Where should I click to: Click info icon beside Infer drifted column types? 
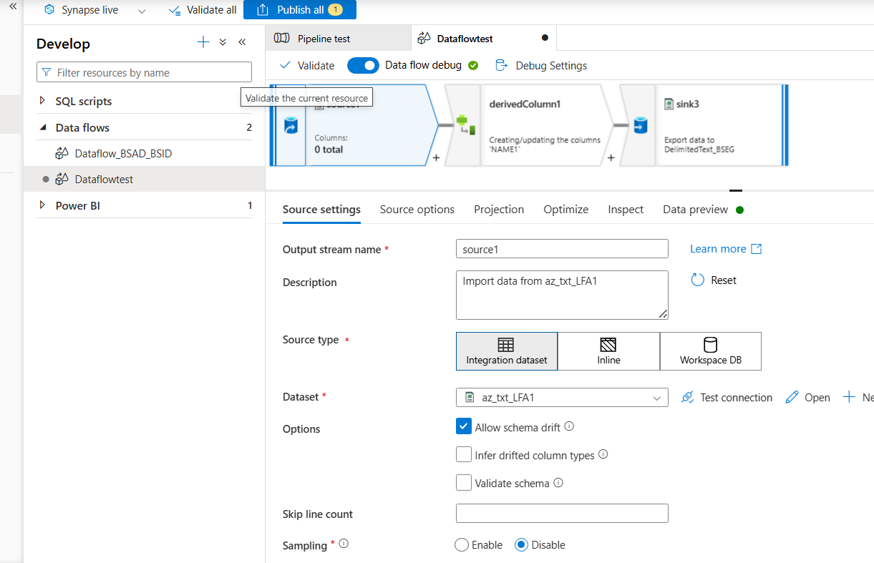(603, 454)
